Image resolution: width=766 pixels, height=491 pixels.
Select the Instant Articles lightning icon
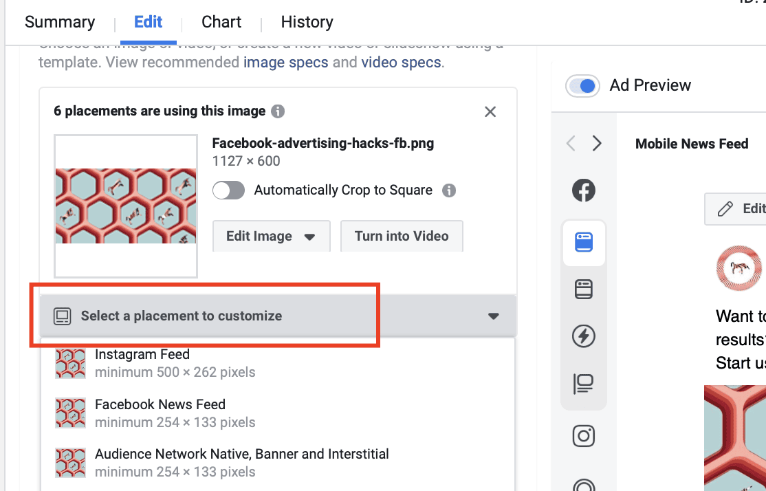[584, 336]
